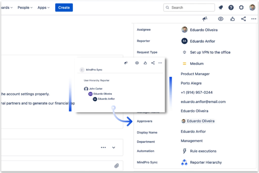Click the thumbs-up icon in the MindPro Sync popup
Viewport: 259px width, 173px height.
click(x=145, y=63)
